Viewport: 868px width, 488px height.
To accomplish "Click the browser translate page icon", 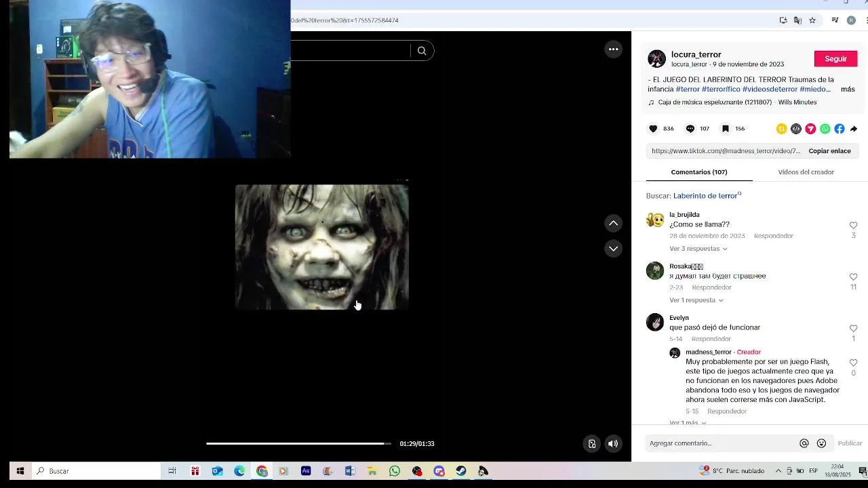I will coord(797,20).
